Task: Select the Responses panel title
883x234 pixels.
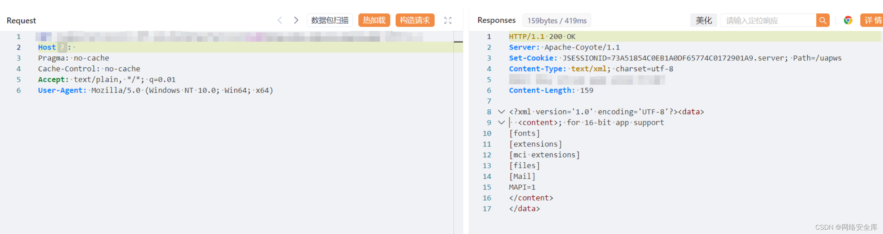Action: [496, 20]
